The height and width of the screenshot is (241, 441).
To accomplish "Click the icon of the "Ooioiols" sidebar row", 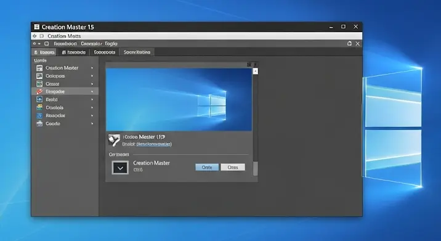I will tap(39, 107).
